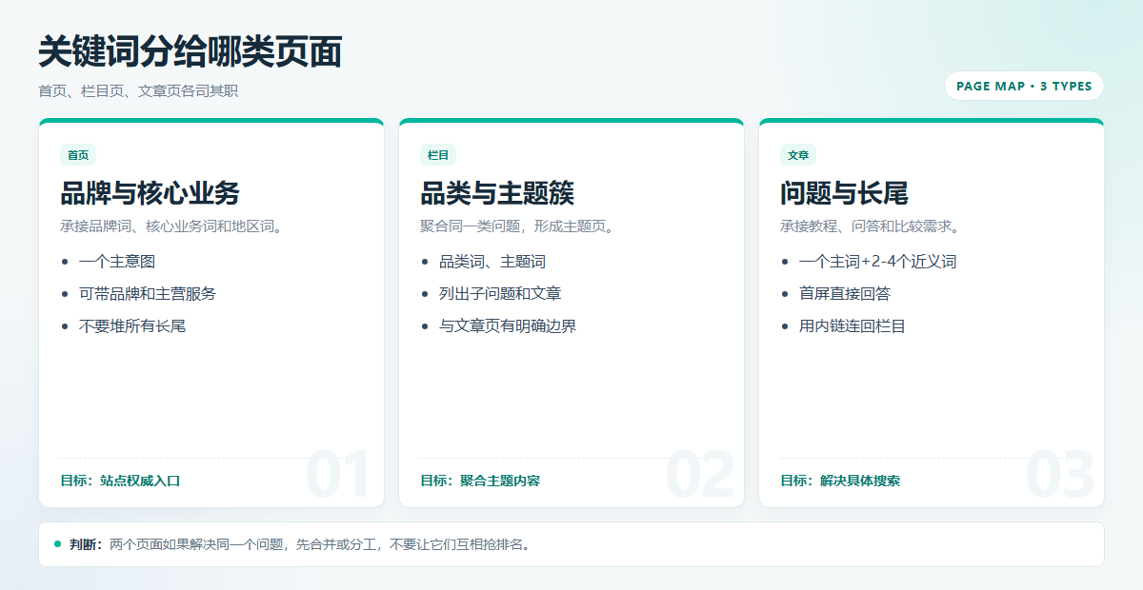Click the 品类与主题簇 card title
The height and width of the screenshot is (590, 1143).
(497, 193)
